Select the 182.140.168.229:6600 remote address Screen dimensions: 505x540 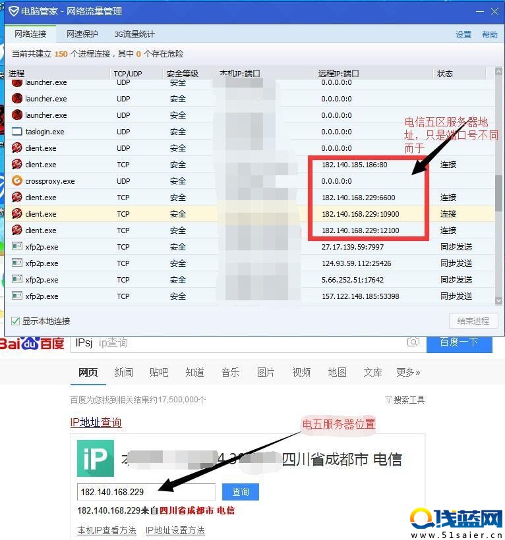tap(359, 198)
